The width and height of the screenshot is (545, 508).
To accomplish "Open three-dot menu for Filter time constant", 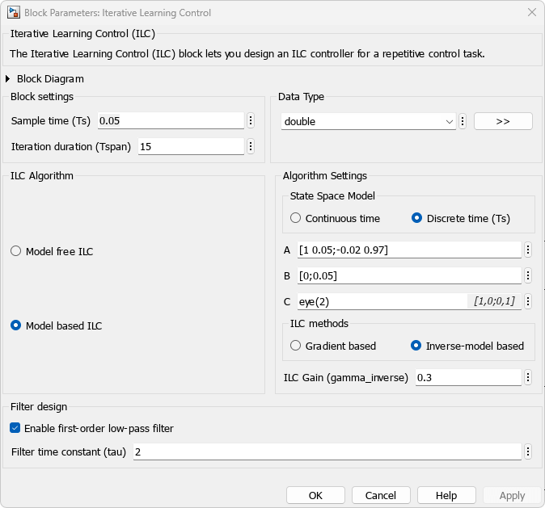I will click(528, 451).
